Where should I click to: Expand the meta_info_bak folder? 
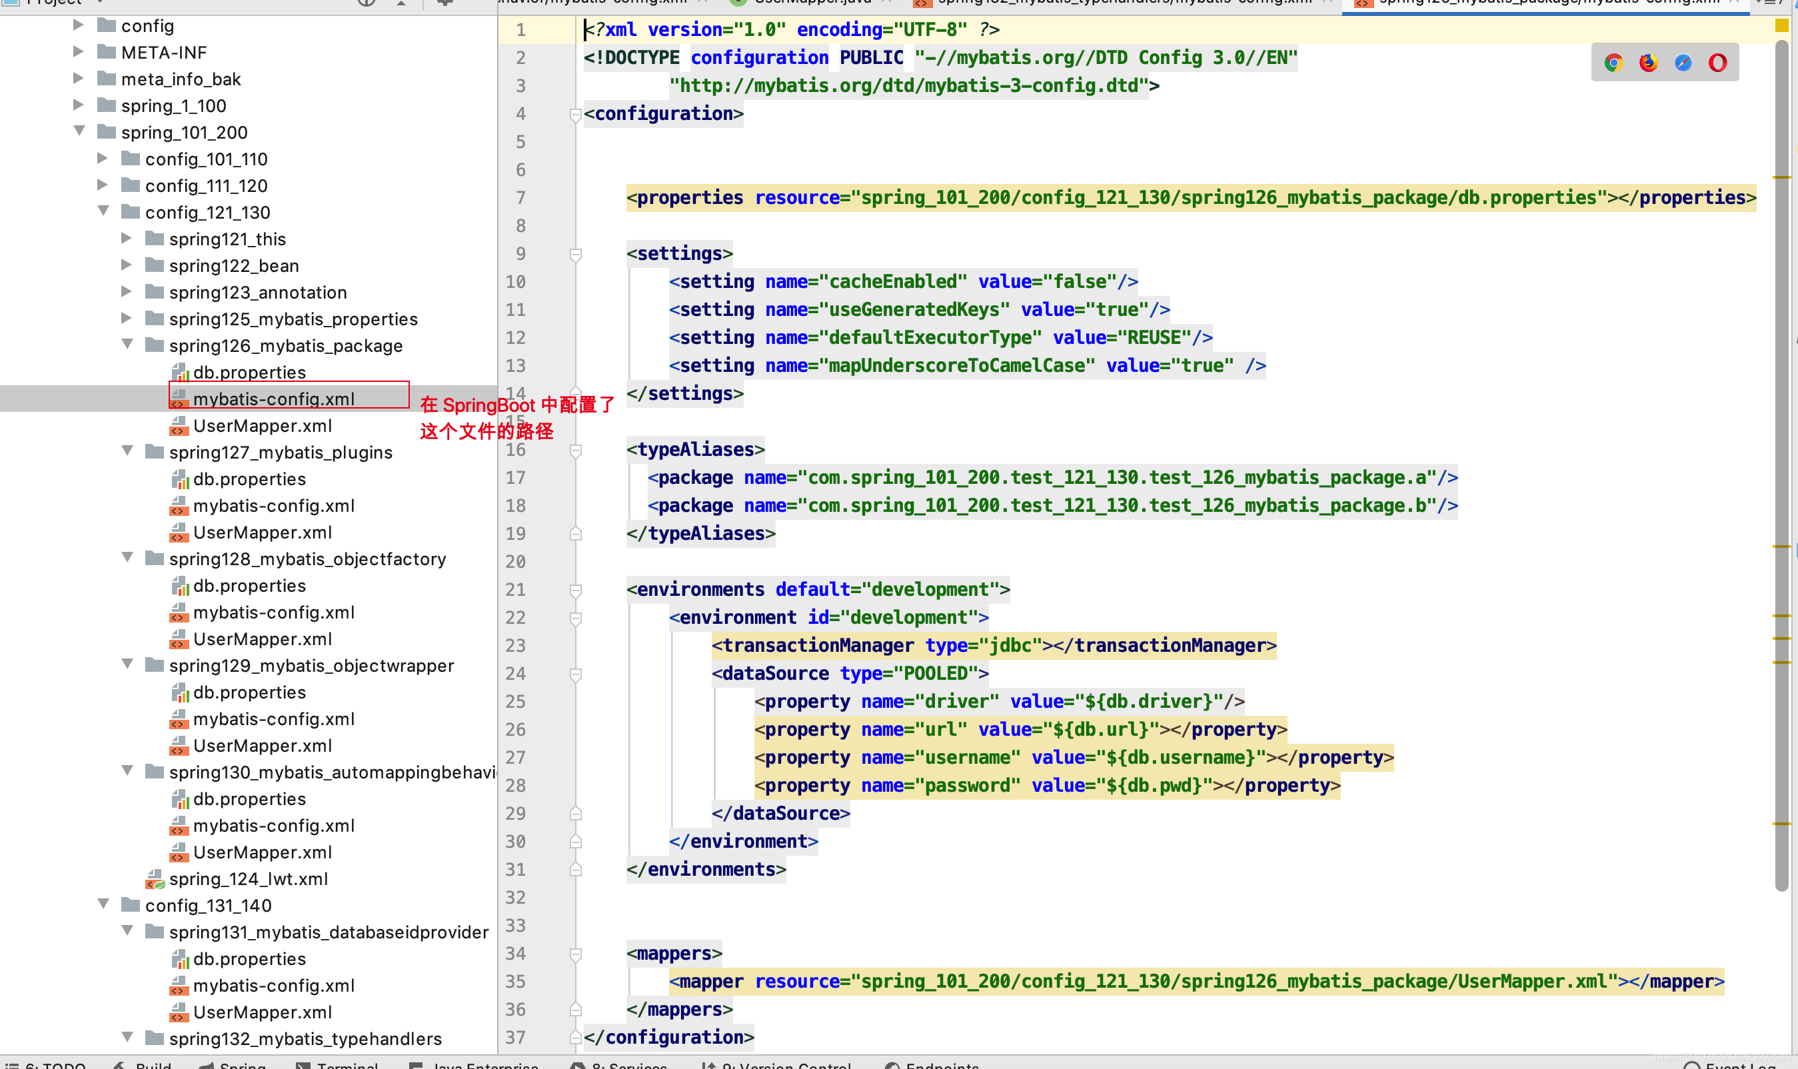click(x=79, y=79)
